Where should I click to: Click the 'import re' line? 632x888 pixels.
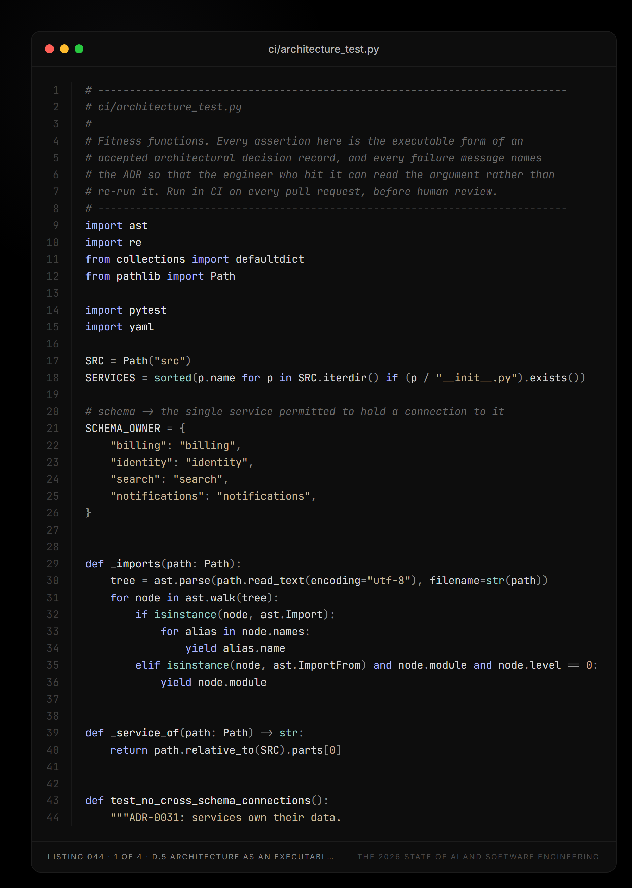(x=113, y=242)
